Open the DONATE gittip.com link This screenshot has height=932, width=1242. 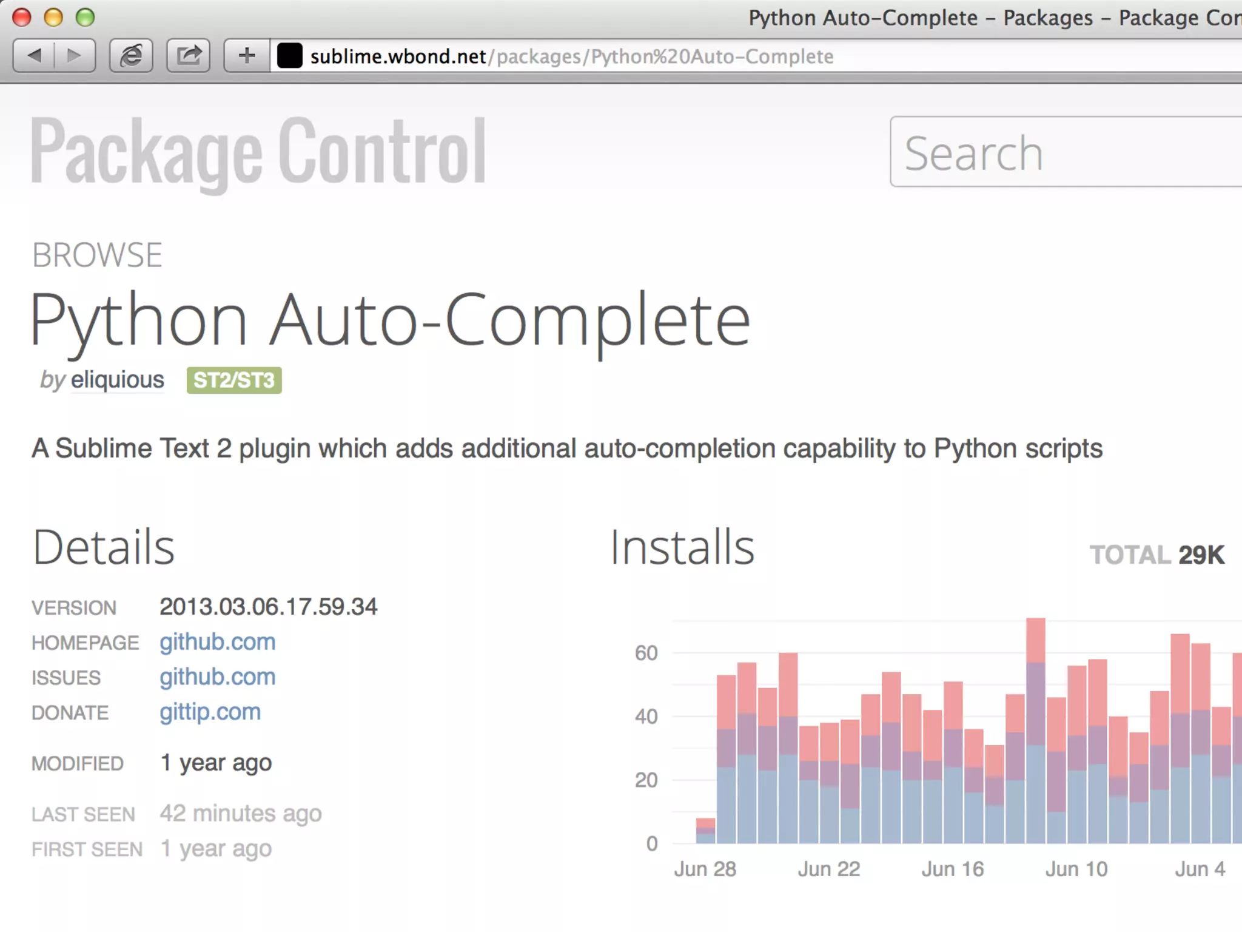(x=210, y=712)
